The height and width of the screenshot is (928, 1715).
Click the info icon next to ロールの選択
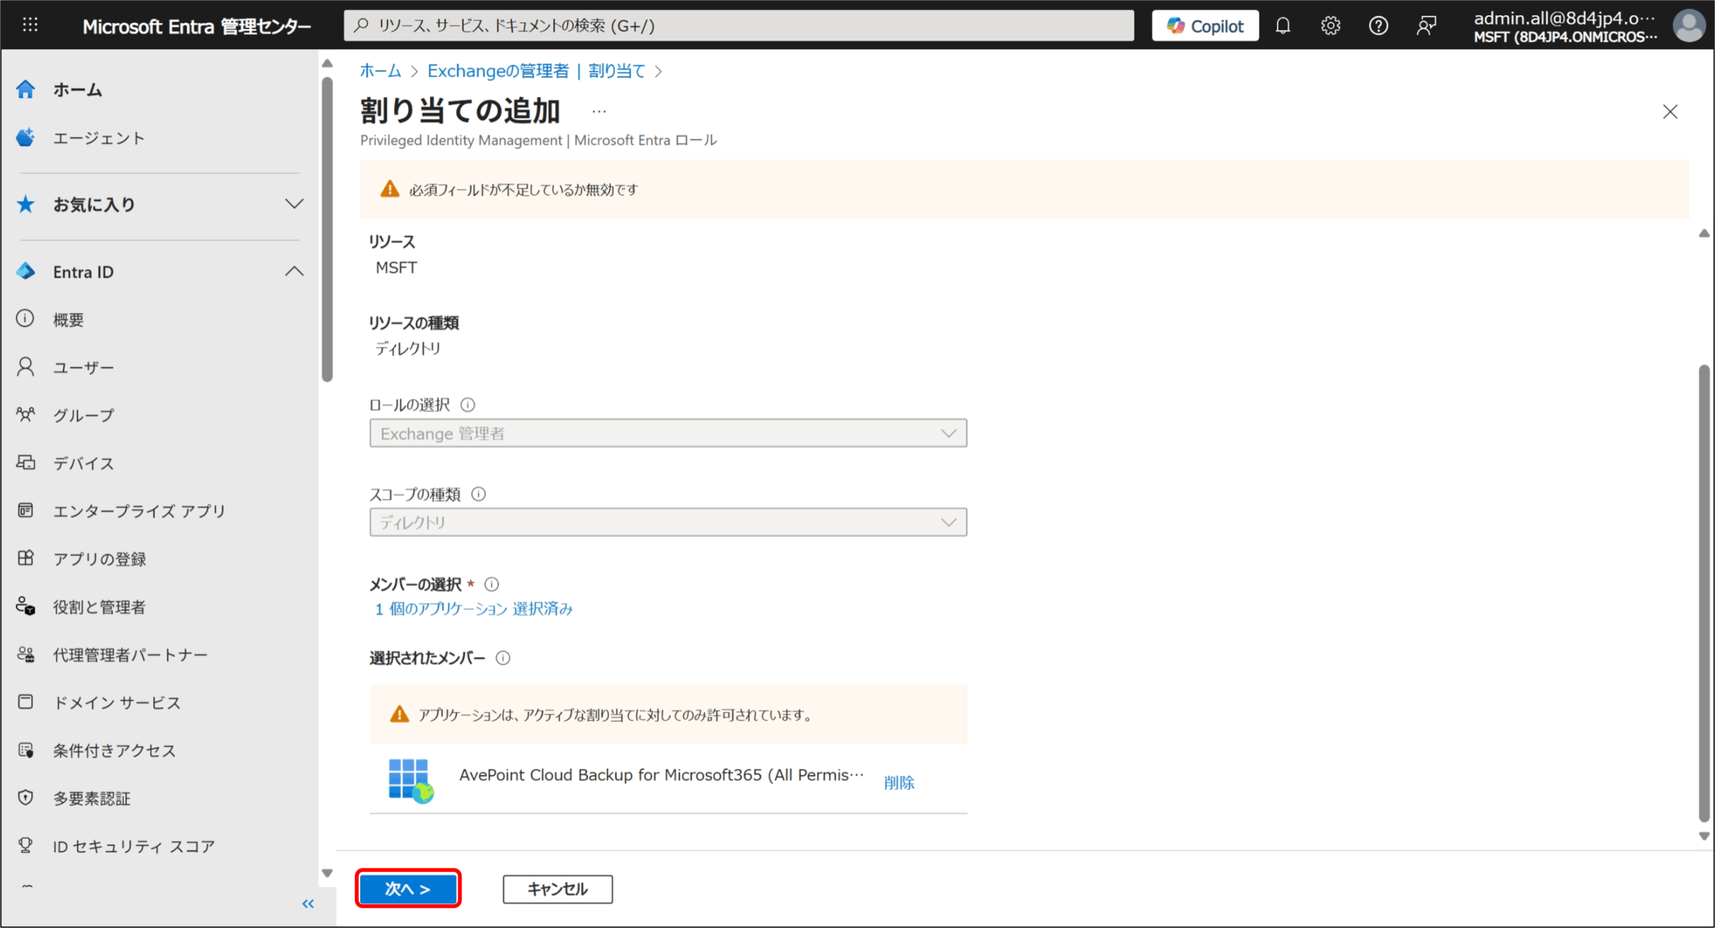[468, 405]
